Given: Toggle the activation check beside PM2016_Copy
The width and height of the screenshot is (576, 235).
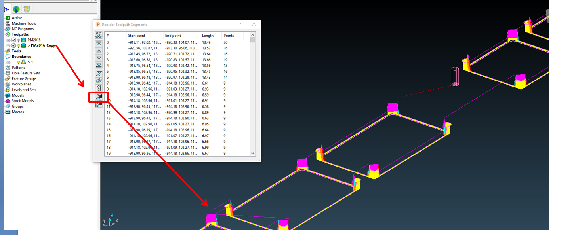Looking at the screenshot, I should (x=13, y=45).
